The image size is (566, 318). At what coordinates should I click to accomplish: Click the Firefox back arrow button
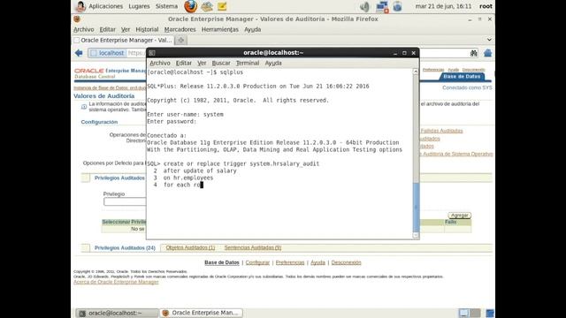click(79, 53)
